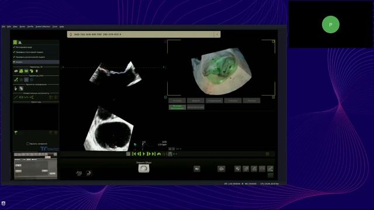
Task: Select the first checked workflow step
Action: 36,47
